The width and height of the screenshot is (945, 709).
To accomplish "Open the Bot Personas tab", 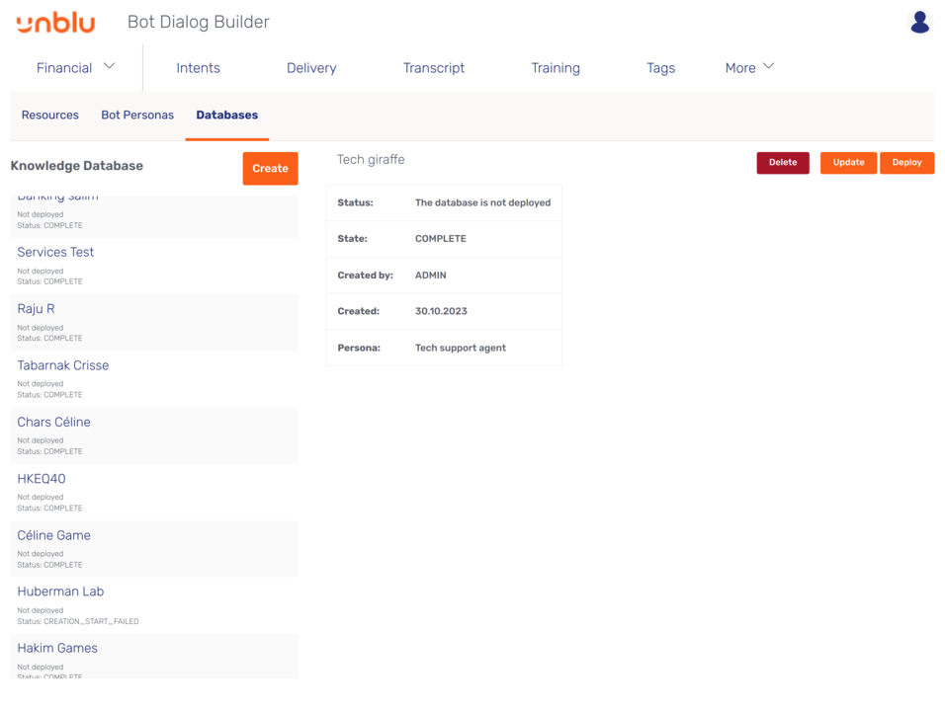I will click(x=137, y=115).
